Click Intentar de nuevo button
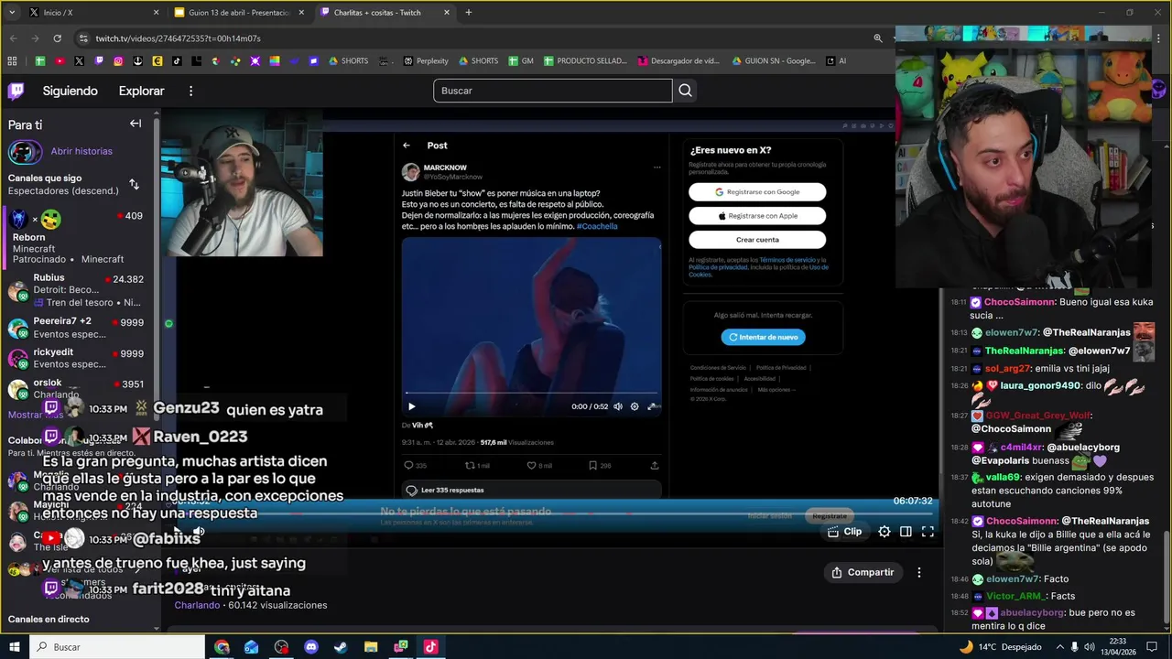The image size is (1172, 659). click(x=763, y=337)
